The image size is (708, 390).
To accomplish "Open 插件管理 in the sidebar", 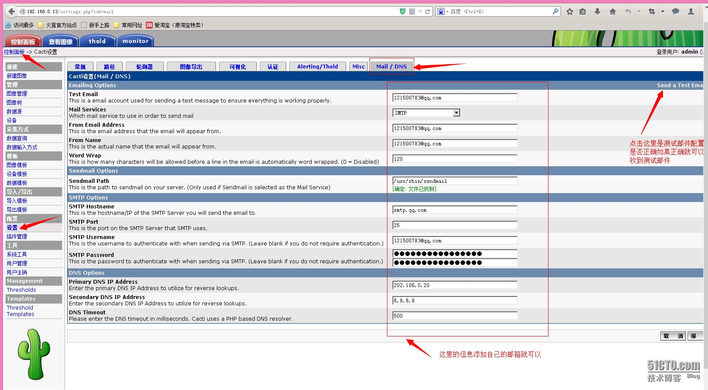I will 17,236.
